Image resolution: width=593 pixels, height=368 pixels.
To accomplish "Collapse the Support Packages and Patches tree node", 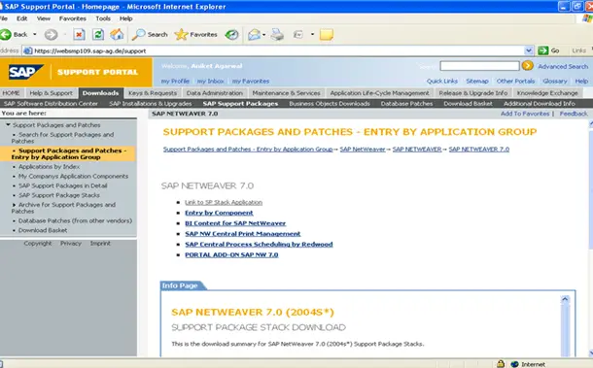I will pos(8,124).
